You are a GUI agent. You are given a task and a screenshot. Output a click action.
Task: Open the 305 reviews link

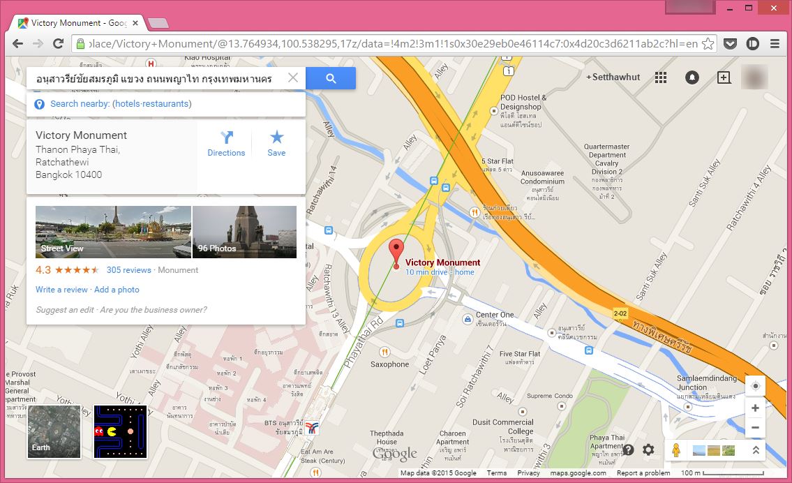tap(128, 270)
